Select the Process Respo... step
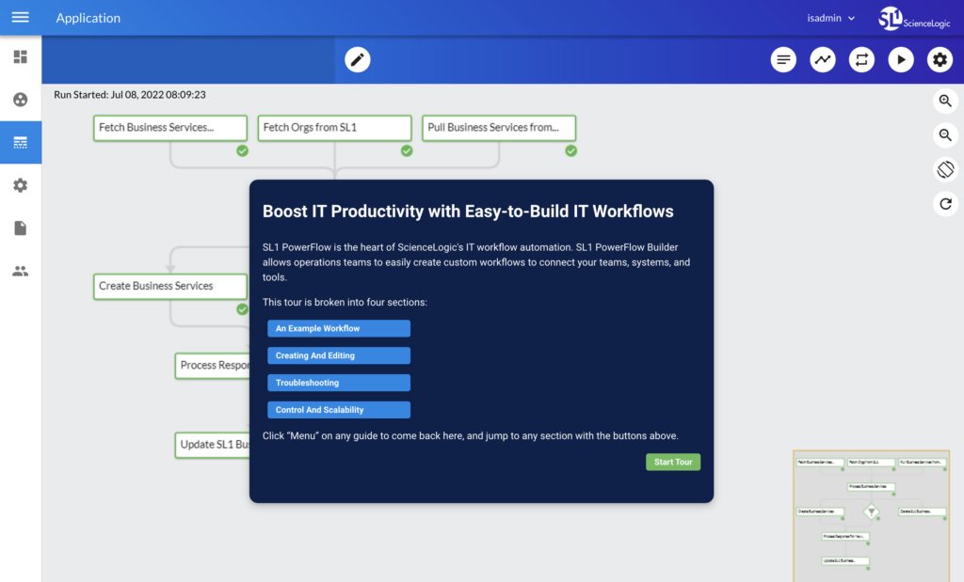Screen dimensions: 964x582 coord(213,366)
